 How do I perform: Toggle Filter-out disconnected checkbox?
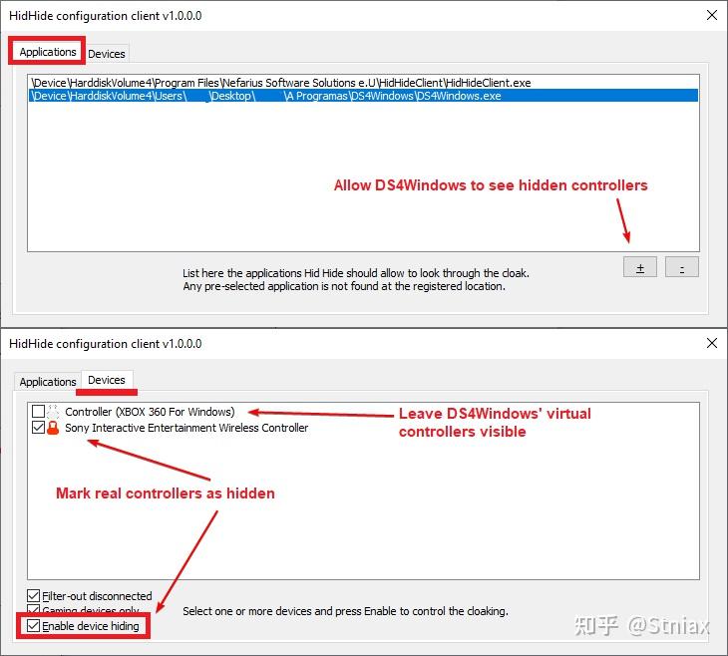coord(34,595)
